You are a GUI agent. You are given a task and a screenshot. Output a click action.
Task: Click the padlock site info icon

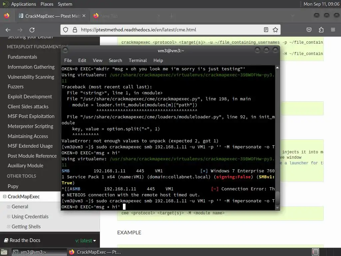75,30
